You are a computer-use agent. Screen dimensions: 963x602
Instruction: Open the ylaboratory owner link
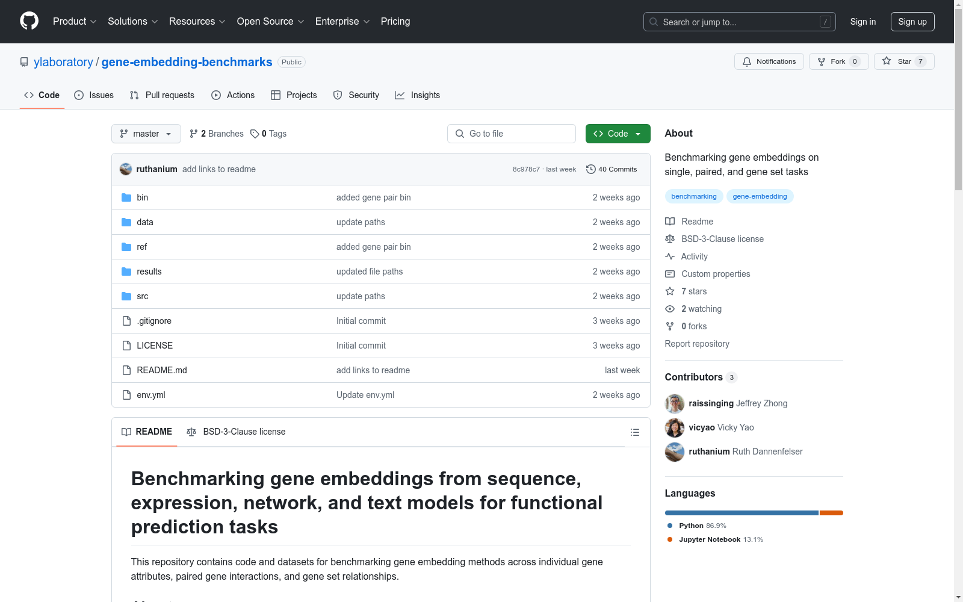63,62
